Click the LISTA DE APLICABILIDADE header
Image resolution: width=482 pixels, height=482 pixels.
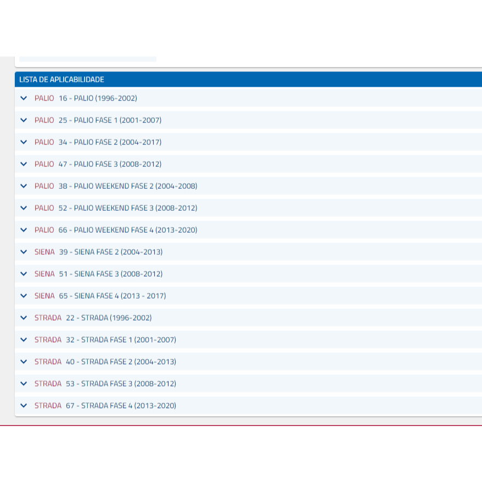click(x=61, y=80)
